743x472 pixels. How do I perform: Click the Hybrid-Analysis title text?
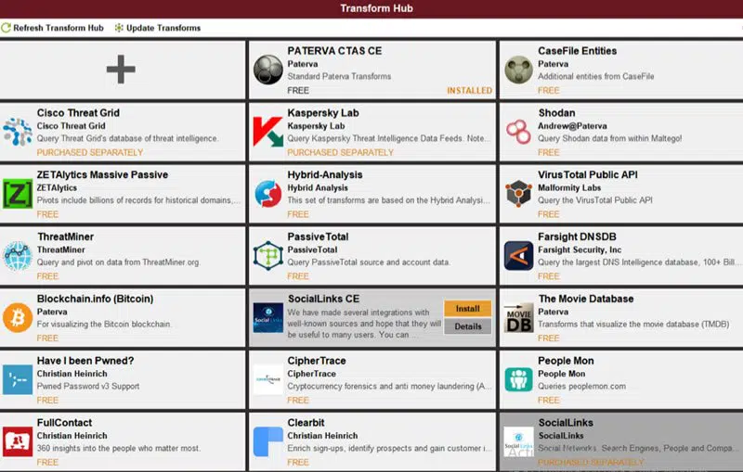click(325, 174)
